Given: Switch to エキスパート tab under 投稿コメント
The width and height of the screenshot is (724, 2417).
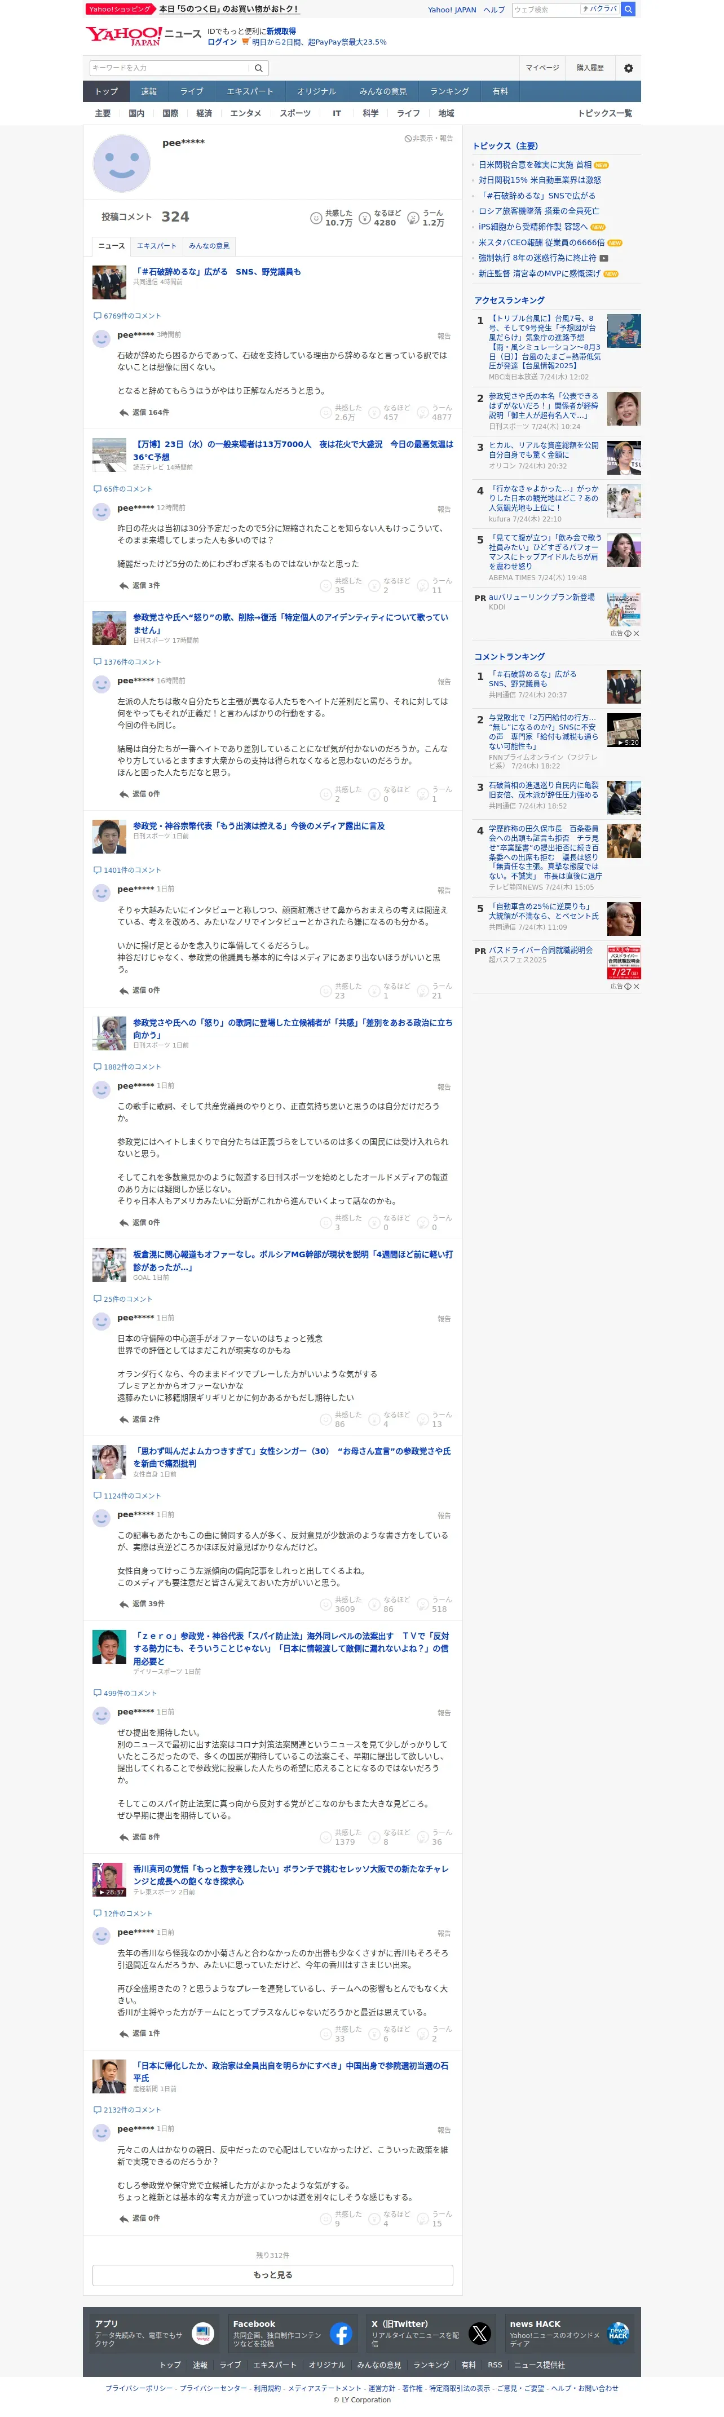Looking at the screenshot, I should tap(157, 246).
